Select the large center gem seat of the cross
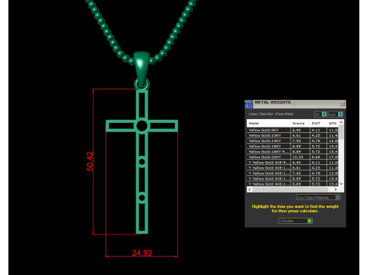Screen dimensions: 367x275 click(x=142, y=126)
